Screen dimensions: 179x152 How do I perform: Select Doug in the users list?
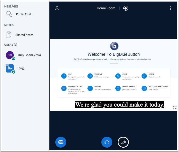click(x=20, y=68)
